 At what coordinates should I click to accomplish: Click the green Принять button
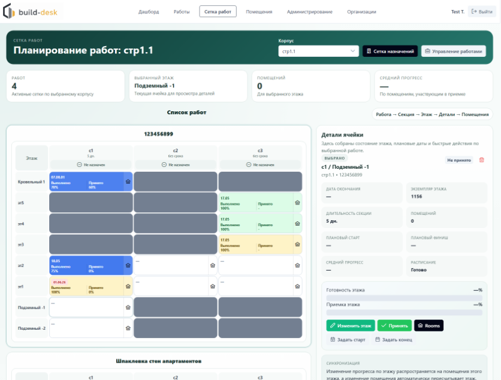[x=394, y=326]
